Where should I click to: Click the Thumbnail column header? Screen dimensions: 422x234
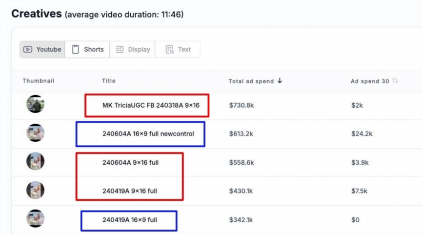39,81
